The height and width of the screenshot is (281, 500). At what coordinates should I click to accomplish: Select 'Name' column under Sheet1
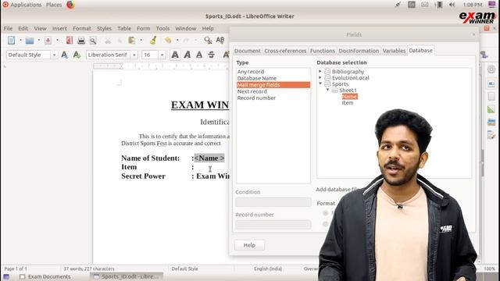click(x=349, y=96)
